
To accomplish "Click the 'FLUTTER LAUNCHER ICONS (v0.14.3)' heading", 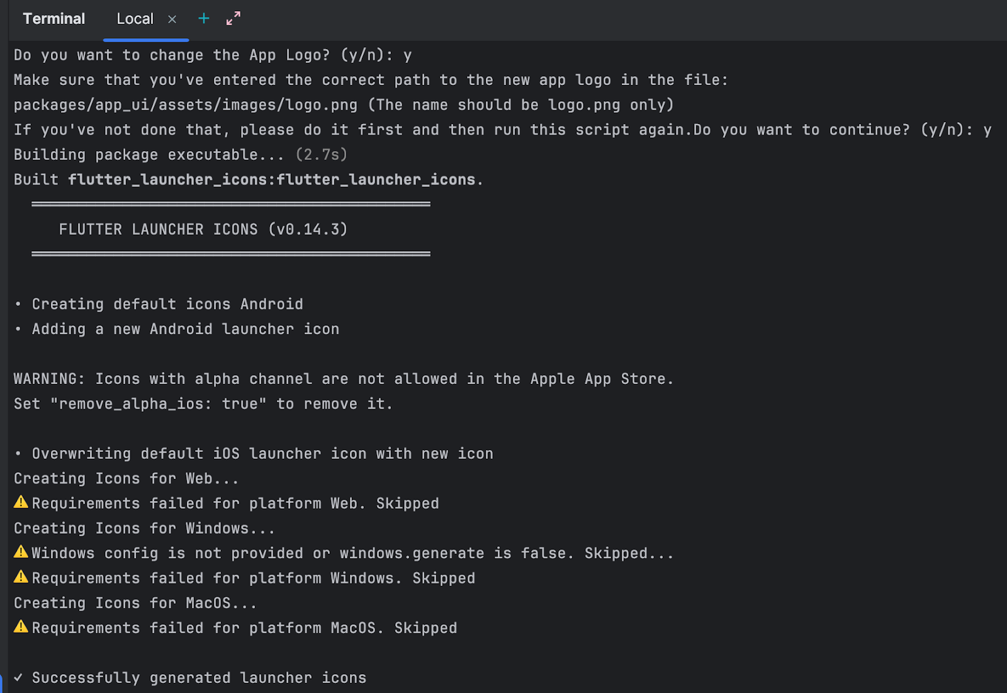I will tap(203, 229).
